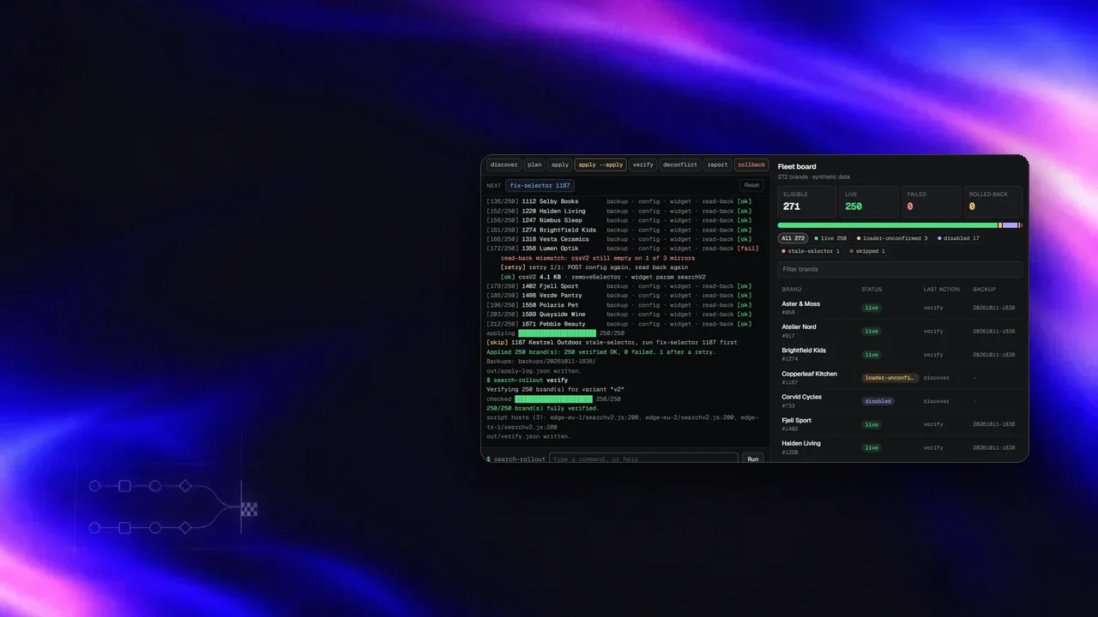Click the Rolled Back 0 stat card
Viewport: 1098px width, 617px height.
pyautogui.click(x=992, y=201)
